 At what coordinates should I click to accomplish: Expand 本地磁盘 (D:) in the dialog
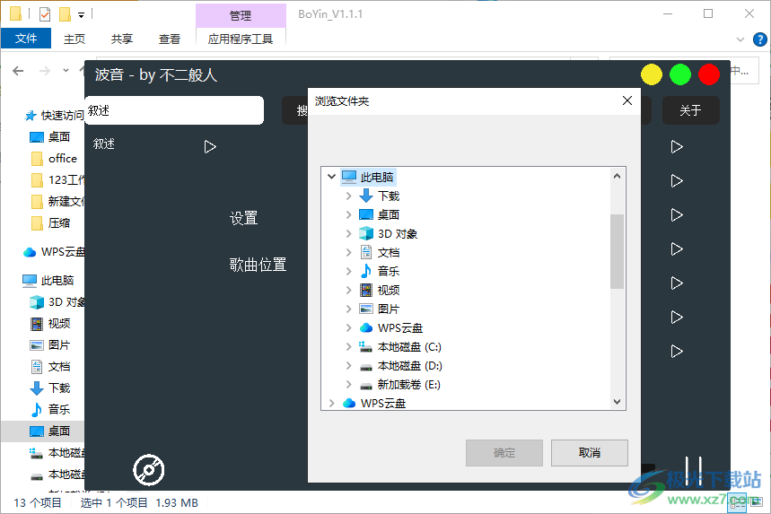point(348,366)
